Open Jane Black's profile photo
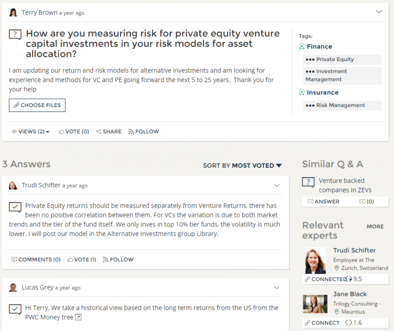Image resolution: width=394 pixels, height=331 pixels. [315, 304]
